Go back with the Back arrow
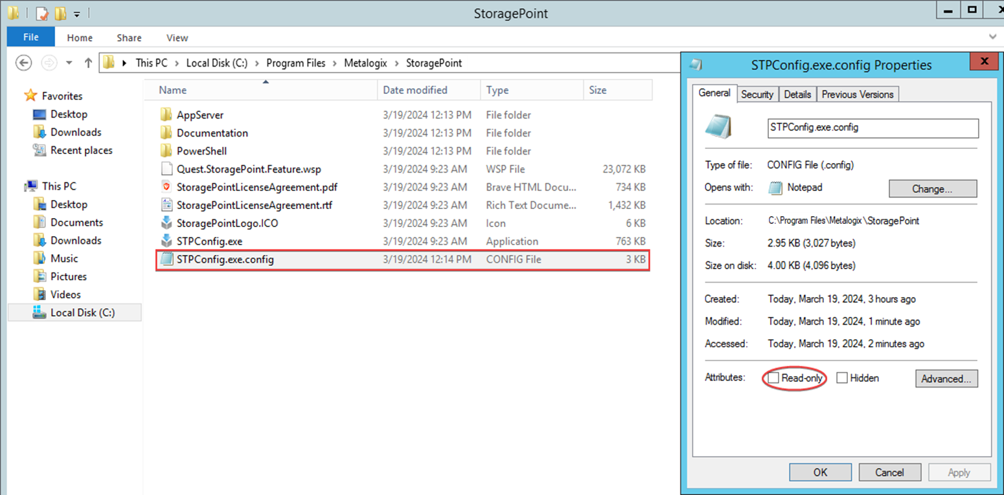 click(24, 63)
